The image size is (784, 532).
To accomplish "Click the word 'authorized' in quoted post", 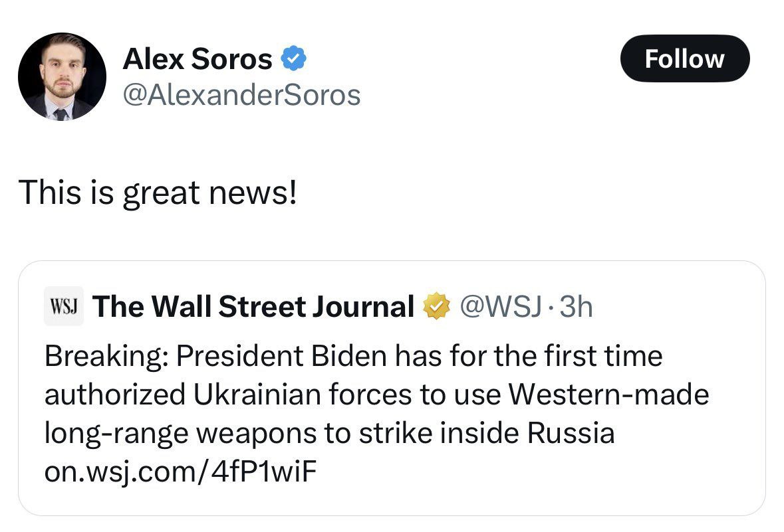I will pyautogui.click(x=115, y=395).
